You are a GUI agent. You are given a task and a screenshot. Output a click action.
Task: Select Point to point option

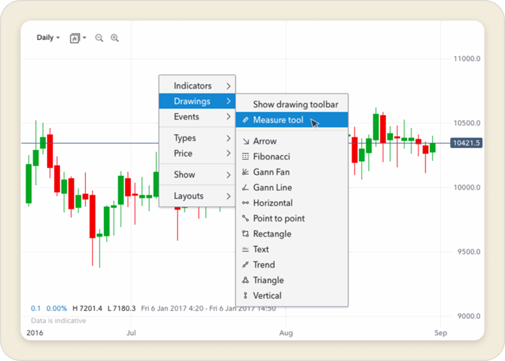tap(292, 218)
